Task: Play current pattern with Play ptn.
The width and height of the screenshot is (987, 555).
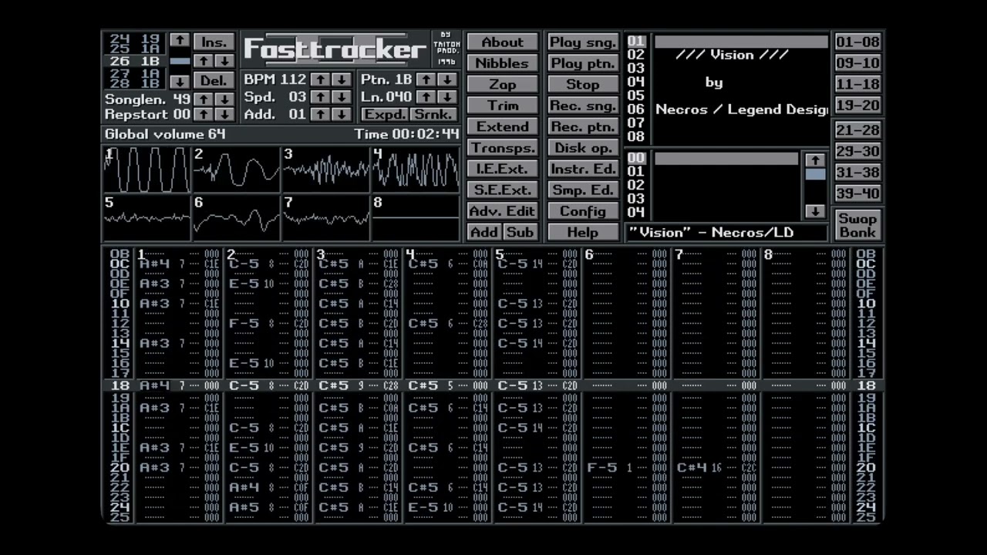Action: click(x=583, y=63)
